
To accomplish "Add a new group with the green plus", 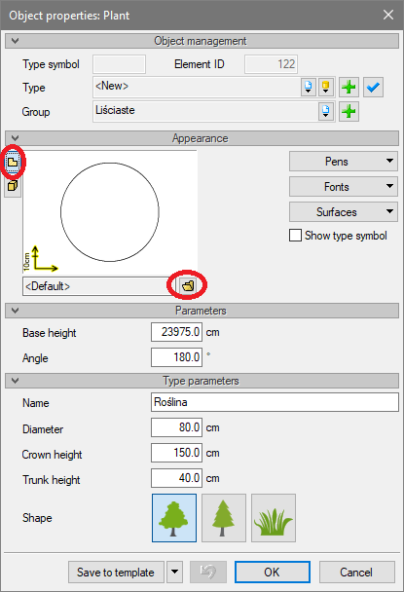I will click(x=349, y=111).
